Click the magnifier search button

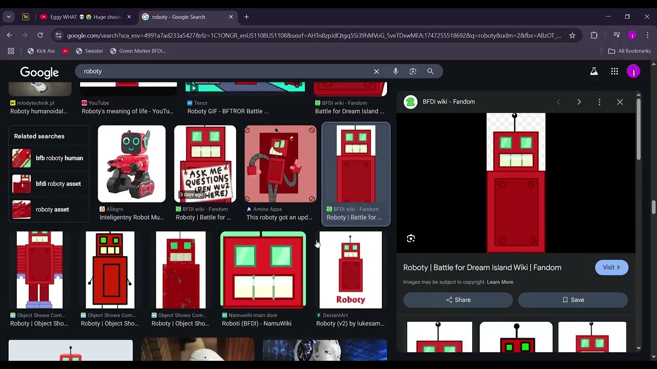[x=430, y=71]
